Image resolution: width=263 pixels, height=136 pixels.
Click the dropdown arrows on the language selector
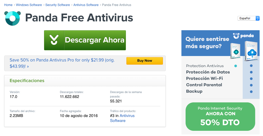point(258,18)
